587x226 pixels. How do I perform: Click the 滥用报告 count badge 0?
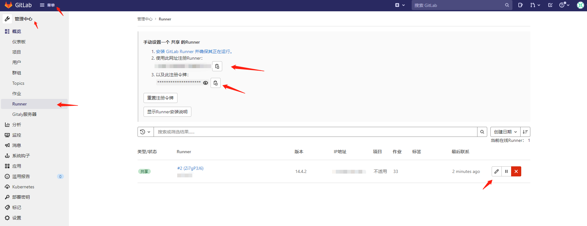[60, 176]
